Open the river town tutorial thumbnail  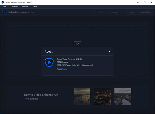[123, 96]
